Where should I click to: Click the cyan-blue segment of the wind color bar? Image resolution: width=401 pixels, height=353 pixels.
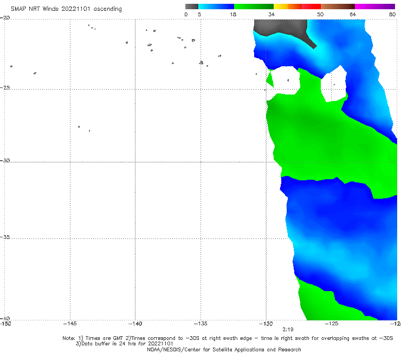216,7
